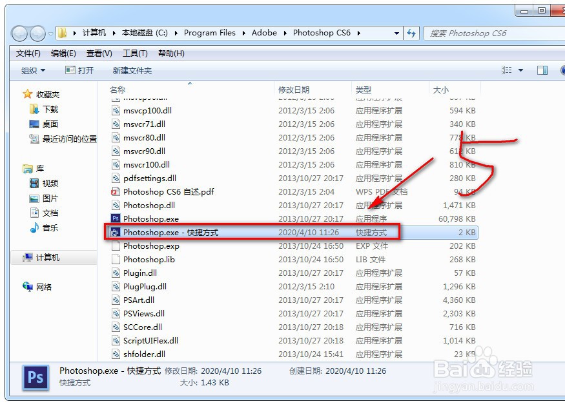Select the PlugPlug.dll file icon
This screenshot has height=406, width=565.
click(x=116, y=287)
